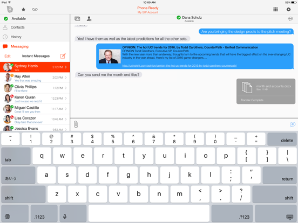Open Available presence status selector
This screenshot has height=223, width=298.
pos(35,18)
